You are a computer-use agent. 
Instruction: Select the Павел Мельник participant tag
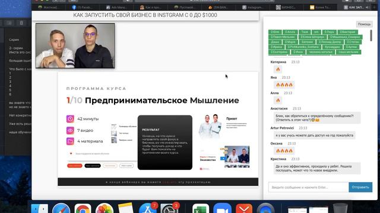(x=283, y=37)
